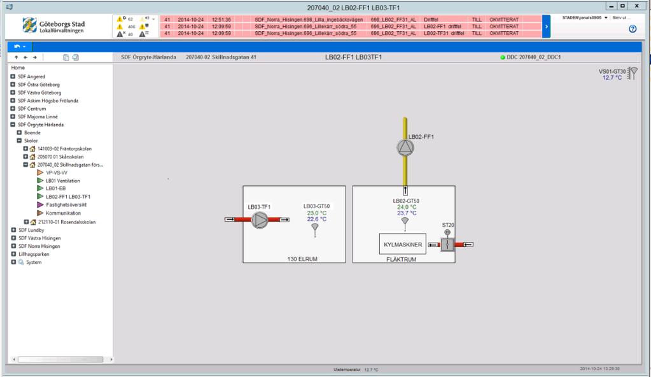651x377 pixels.
Task: Expand SDF Östra Göteborg tree node
Action: (x=13, y=84)
